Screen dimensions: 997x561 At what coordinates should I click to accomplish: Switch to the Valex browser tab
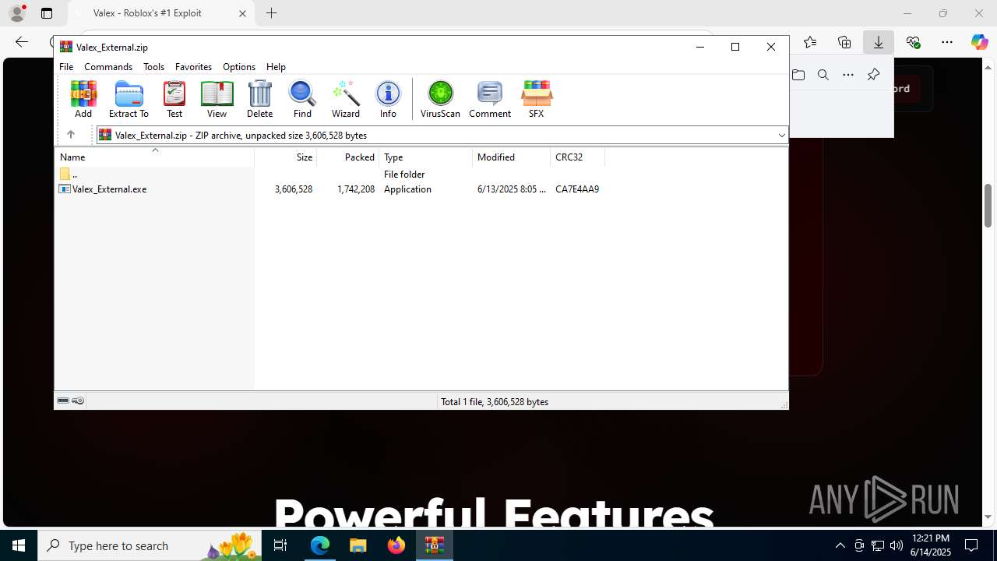point(161,13)
